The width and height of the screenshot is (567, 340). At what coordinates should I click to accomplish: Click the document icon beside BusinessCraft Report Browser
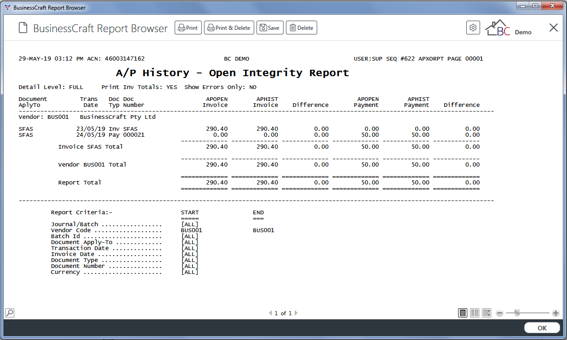point(23,28)
